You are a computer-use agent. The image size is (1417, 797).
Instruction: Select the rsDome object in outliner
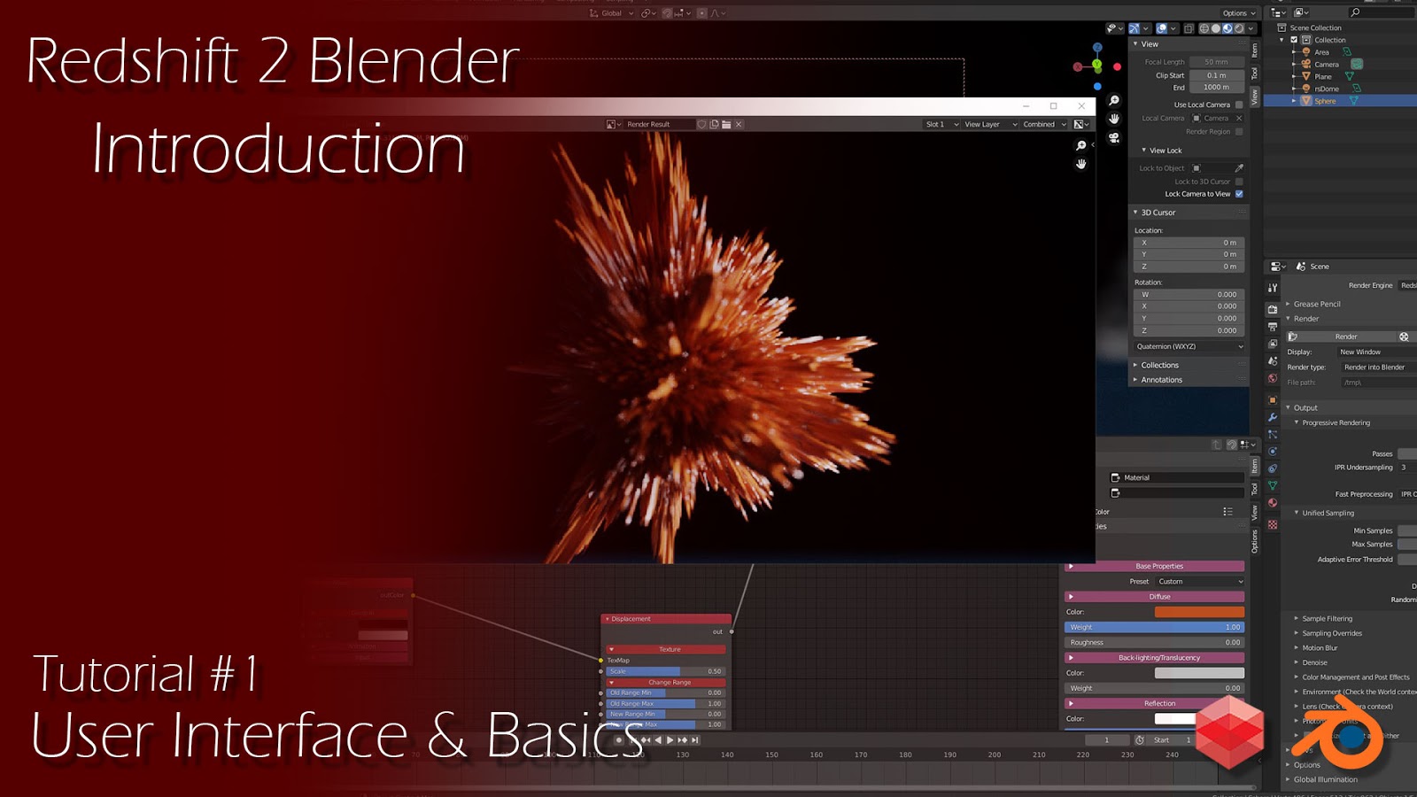[1326, 89]
